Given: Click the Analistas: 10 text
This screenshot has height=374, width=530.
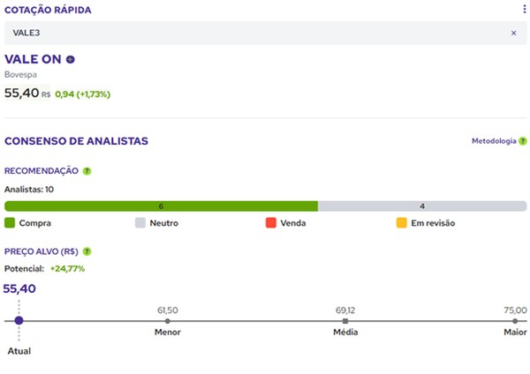Looking at the screenshot, I should [x=29, y=190].
